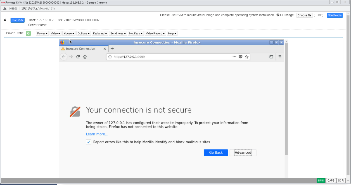351x185 pixels.
Task: Restore down the Chrome window
Action: pos(338,2)
